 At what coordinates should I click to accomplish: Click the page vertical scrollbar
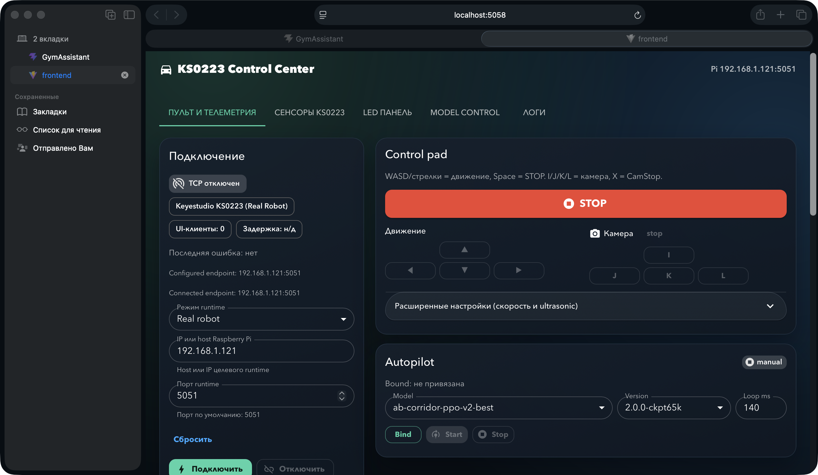point(813,134)
